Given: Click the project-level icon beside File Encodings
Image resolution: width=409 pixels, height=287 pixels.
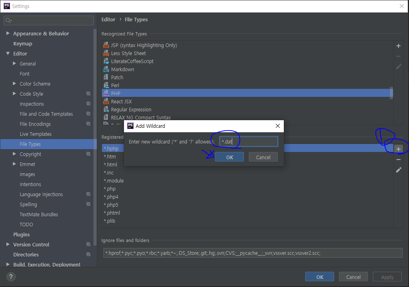Looking at the screenshot, I should coord(89,124).
